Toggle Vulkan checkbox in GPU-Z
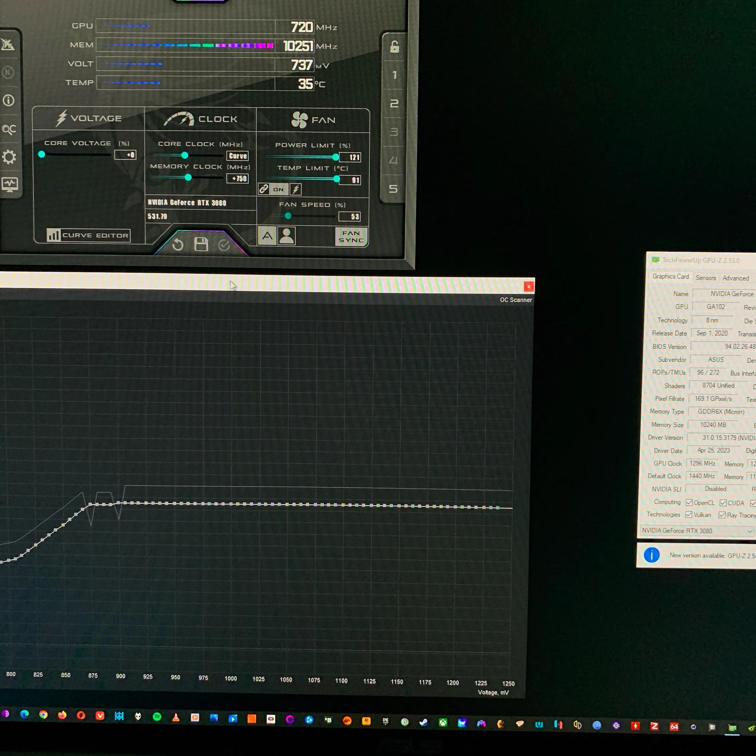Viewport: 756px width, 756px height. click(688, 515)
